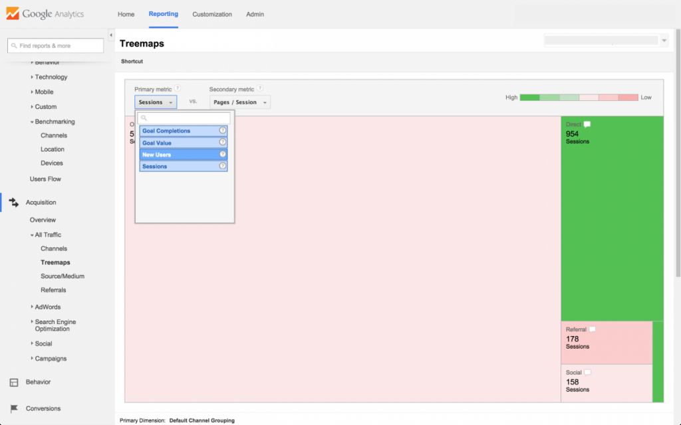Click the comment bubble on Referral tile
Image resolution: width=681 pixels, height=425 pixels.
(x=593, y=329)
